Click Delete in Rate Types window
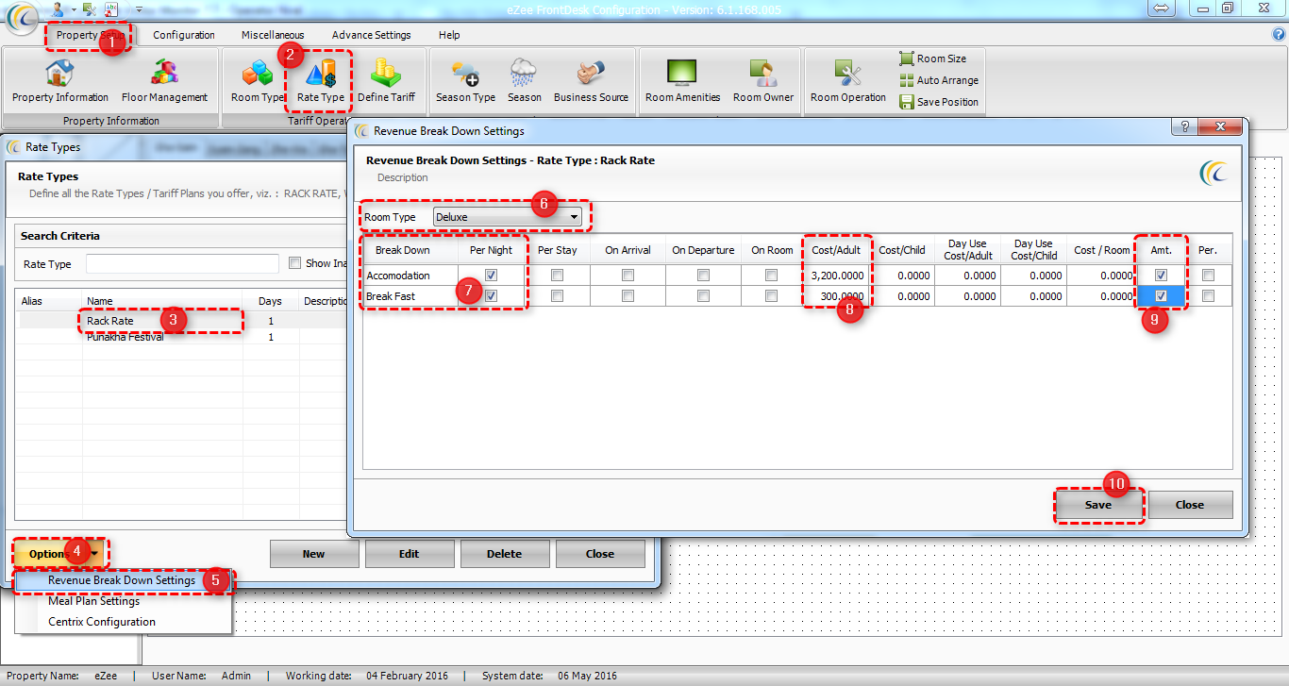This screenshot has height=686, width=1289. [x=504, y=554]
